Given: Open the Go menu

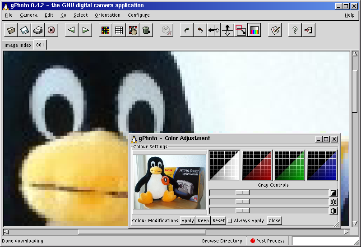Looking at the screenshot, I should 63,15.
